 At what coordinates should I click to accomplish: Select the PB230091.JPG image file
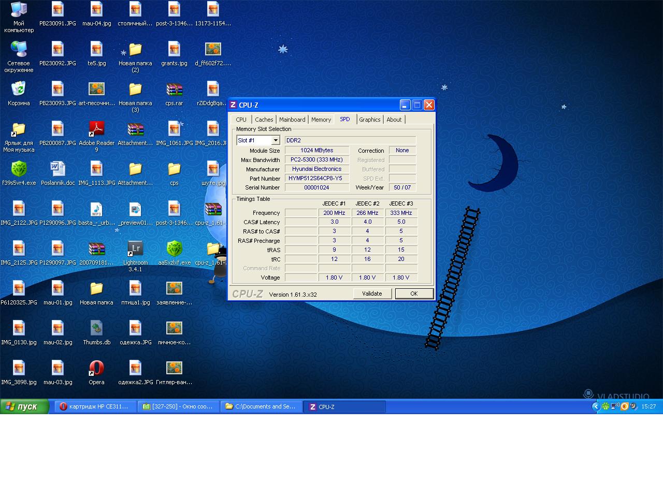57,9
